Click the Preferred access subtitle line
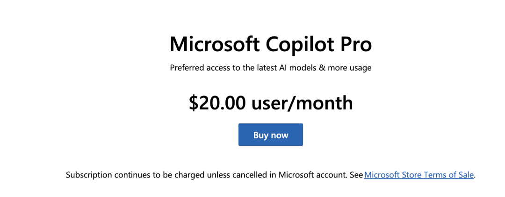Viewport: 505px width, 197px height. pos(271,68)
